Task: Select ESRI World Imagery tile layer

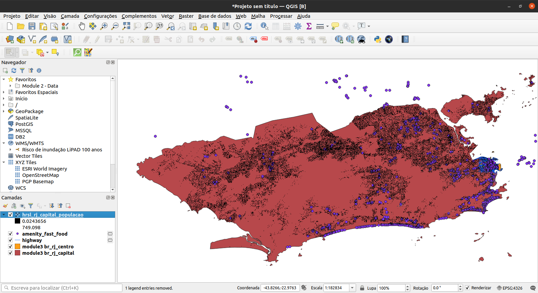Action: pos(44,169)
